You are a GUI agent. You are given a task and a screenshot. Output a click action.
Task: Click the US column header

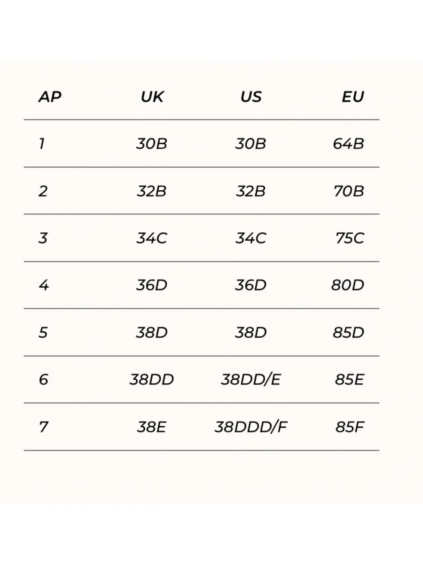tap(251, 97)
